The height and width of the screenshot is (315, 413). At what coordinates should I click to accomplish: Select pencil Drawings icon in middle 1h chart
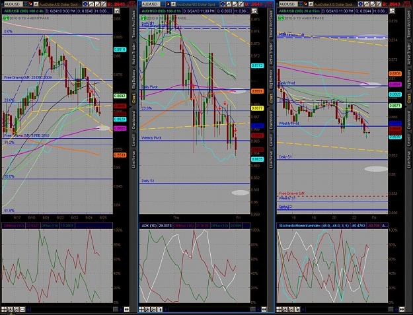pyautogui.click(x=235, y=4)
